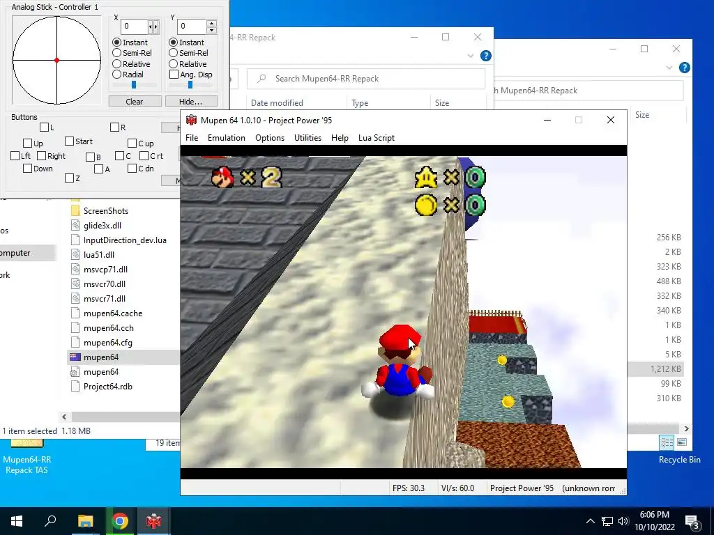Viewport: 714px width, 535px height.
Task: Select Instant radio for X axis
Action: tap(116, 42)
